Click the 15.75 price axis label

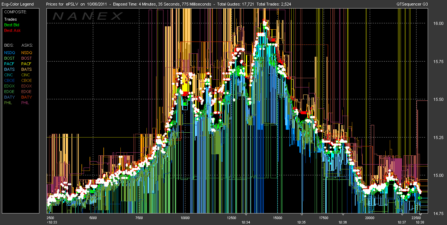[438, 62]
